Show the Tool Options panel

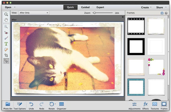[20, 106]
